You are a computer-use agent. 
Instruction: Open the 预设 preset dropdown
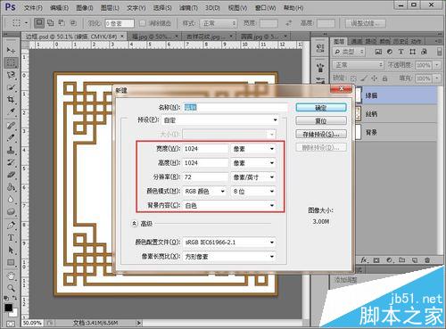[221, 120]
